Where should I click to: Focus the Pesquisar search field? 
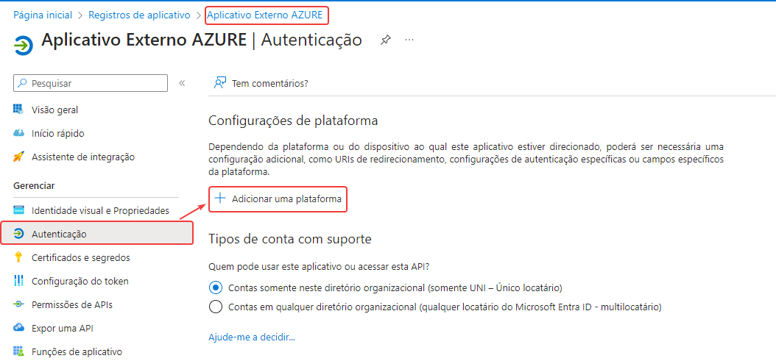tap(91, 83)
